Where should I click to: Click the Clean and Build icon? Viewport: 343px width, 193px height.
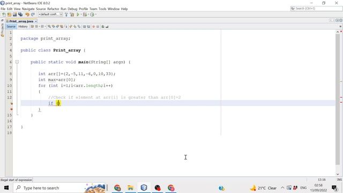[x=72, y=14]
